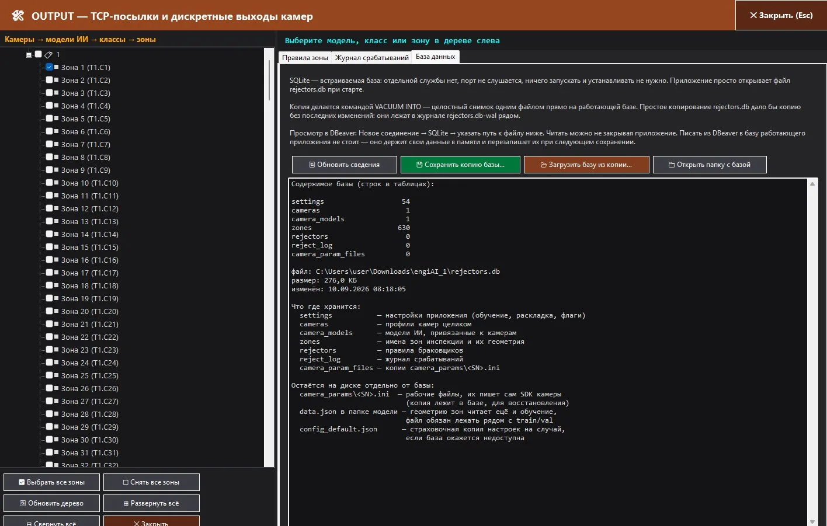Image resolution: width=827 pixels, height=526 pixels.
Task: Click the square icon of Зона 30 (T1.C30)
Action: pyautogui.click(x=57, y=440)
